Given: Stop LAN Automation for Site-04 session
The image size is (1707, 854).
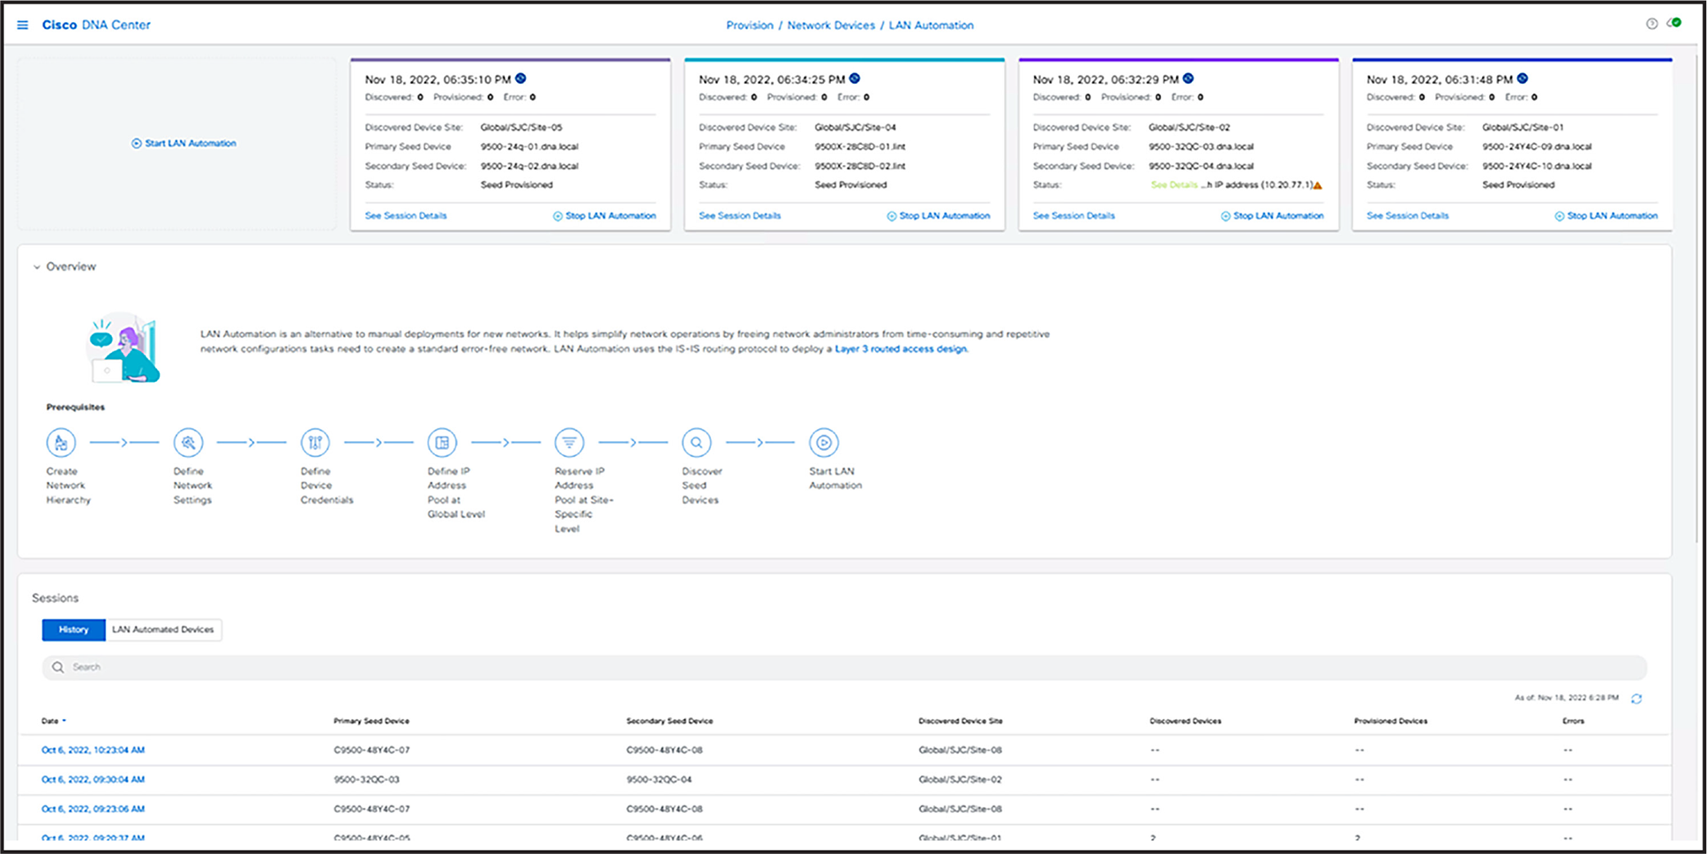Looking at the screenshot, I should (x=938, y=215).
